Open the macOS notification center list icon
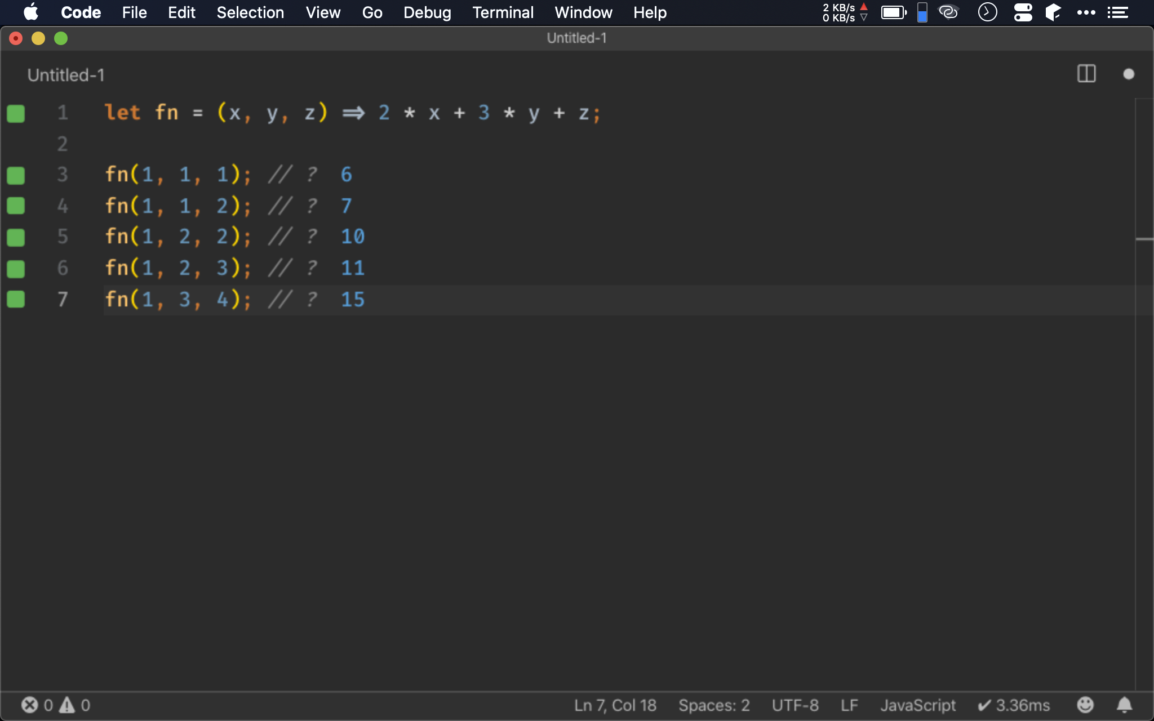 (x=1117, y=12)
